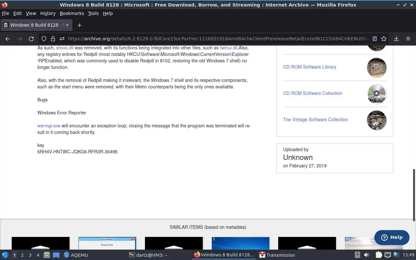This screenshot has width=416, height=260.
Task: Follow the wermgr.exe link
Action: [49, 126]
